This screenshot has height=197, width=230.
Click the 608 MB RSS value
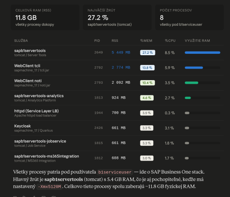pos(119,158)
